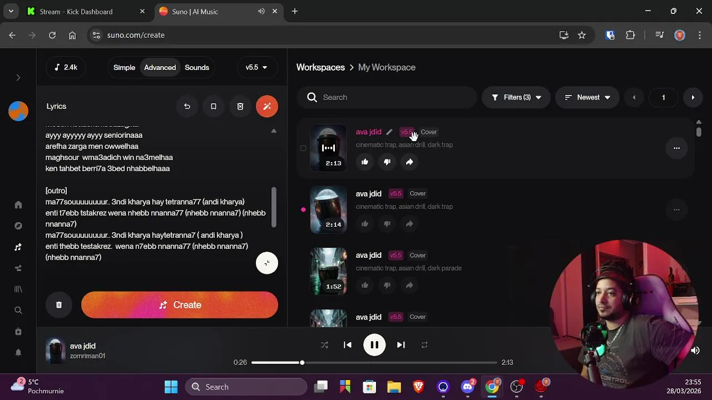Switch to Stream - Kick Dashboard browser tab
The image size is (712, 400).
pyautogui.click(x=86, y=11)
